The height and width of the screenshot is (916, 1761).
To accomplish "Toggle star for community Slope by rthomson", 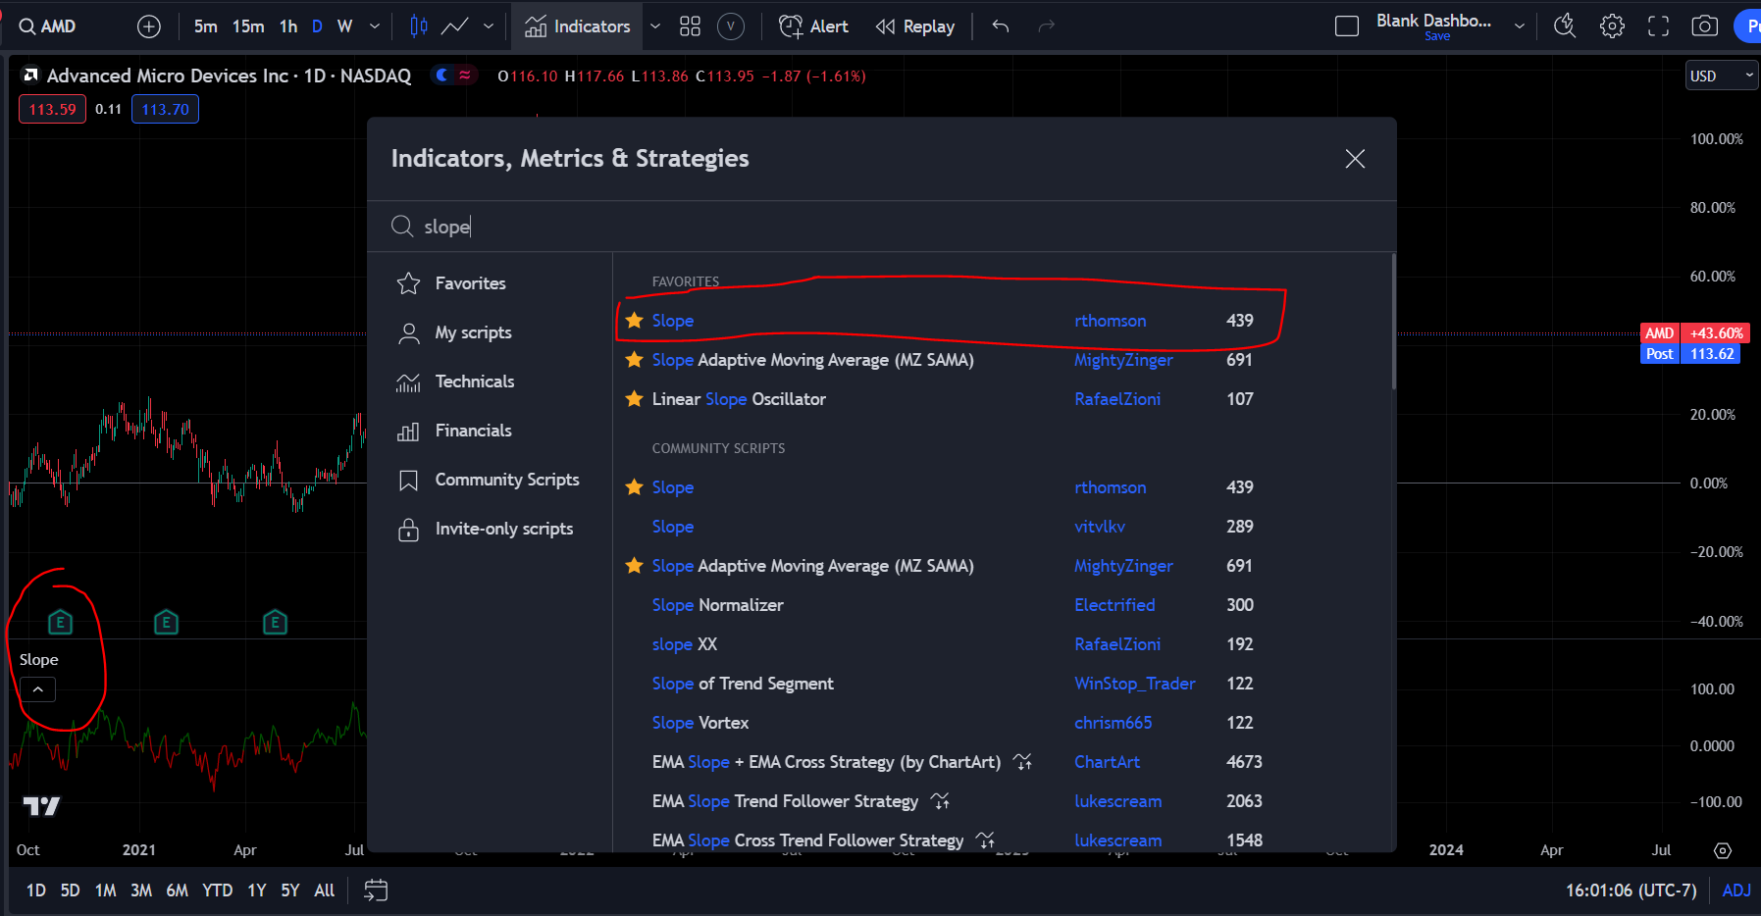I will click(635, 487).
